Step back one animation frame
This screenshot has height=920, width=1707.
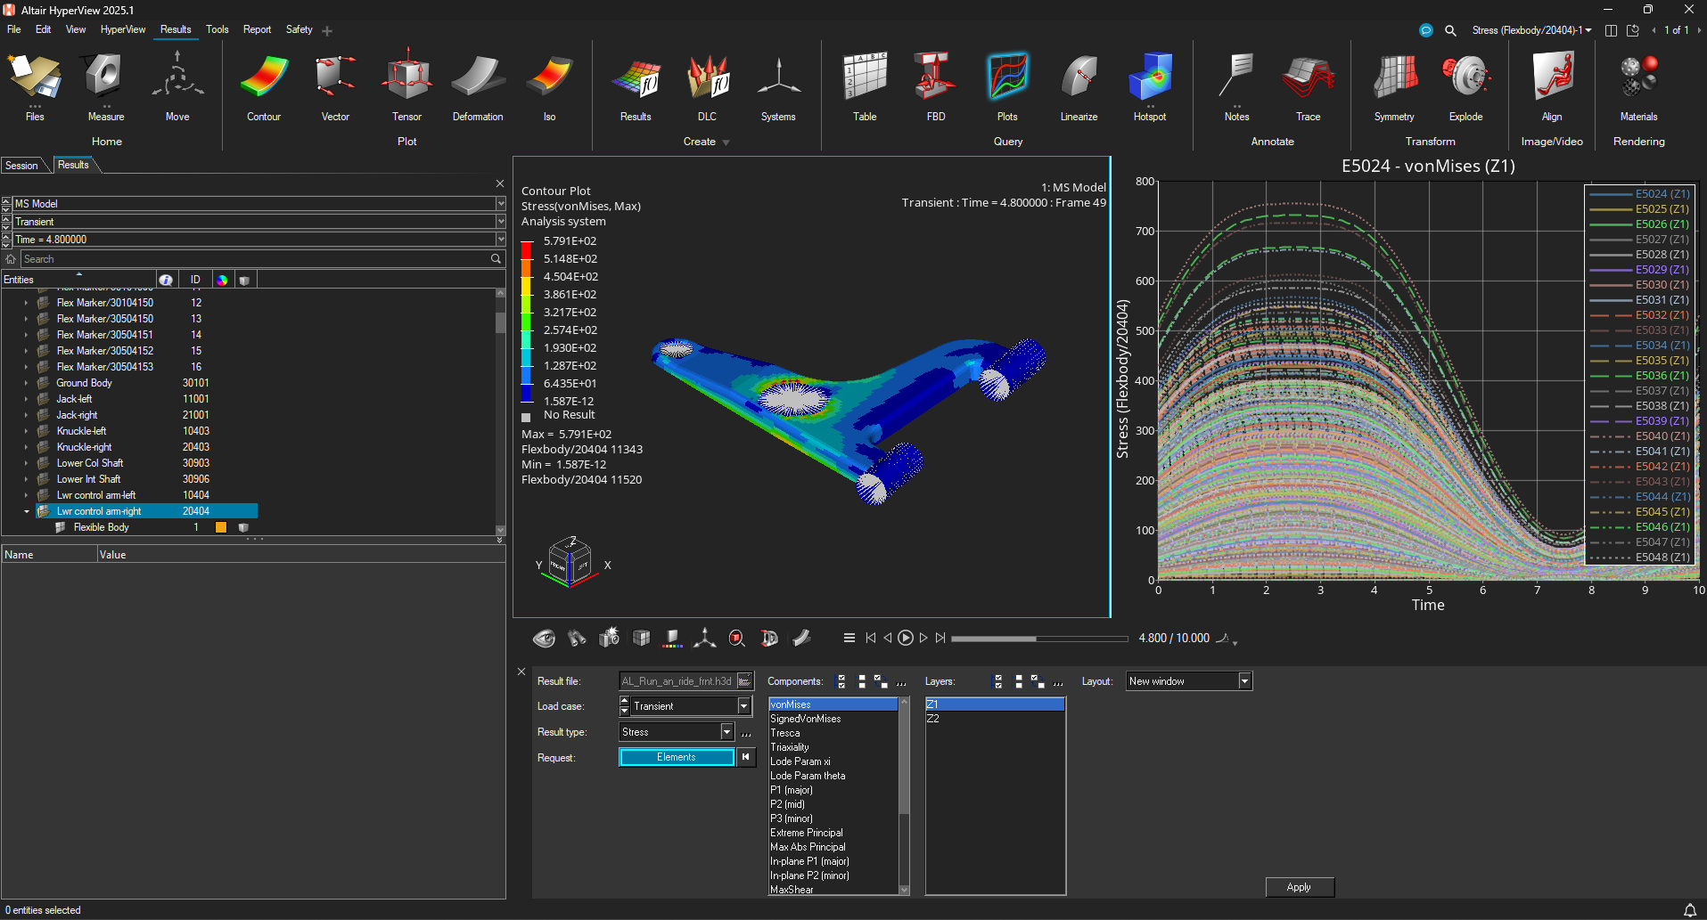(x=887, y=638)
